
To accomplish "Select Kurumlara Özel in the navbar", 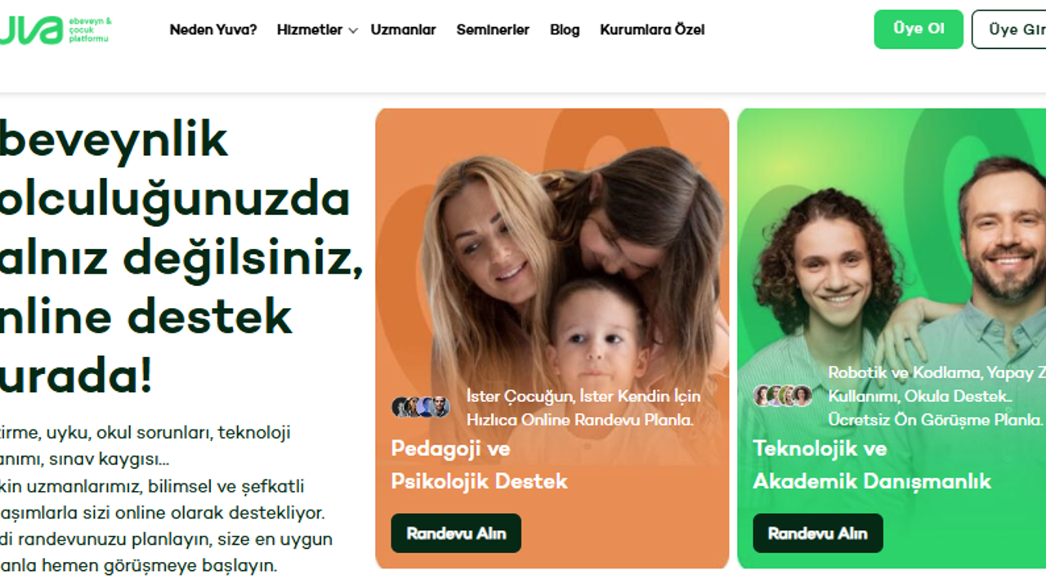I will coord(652,30).
